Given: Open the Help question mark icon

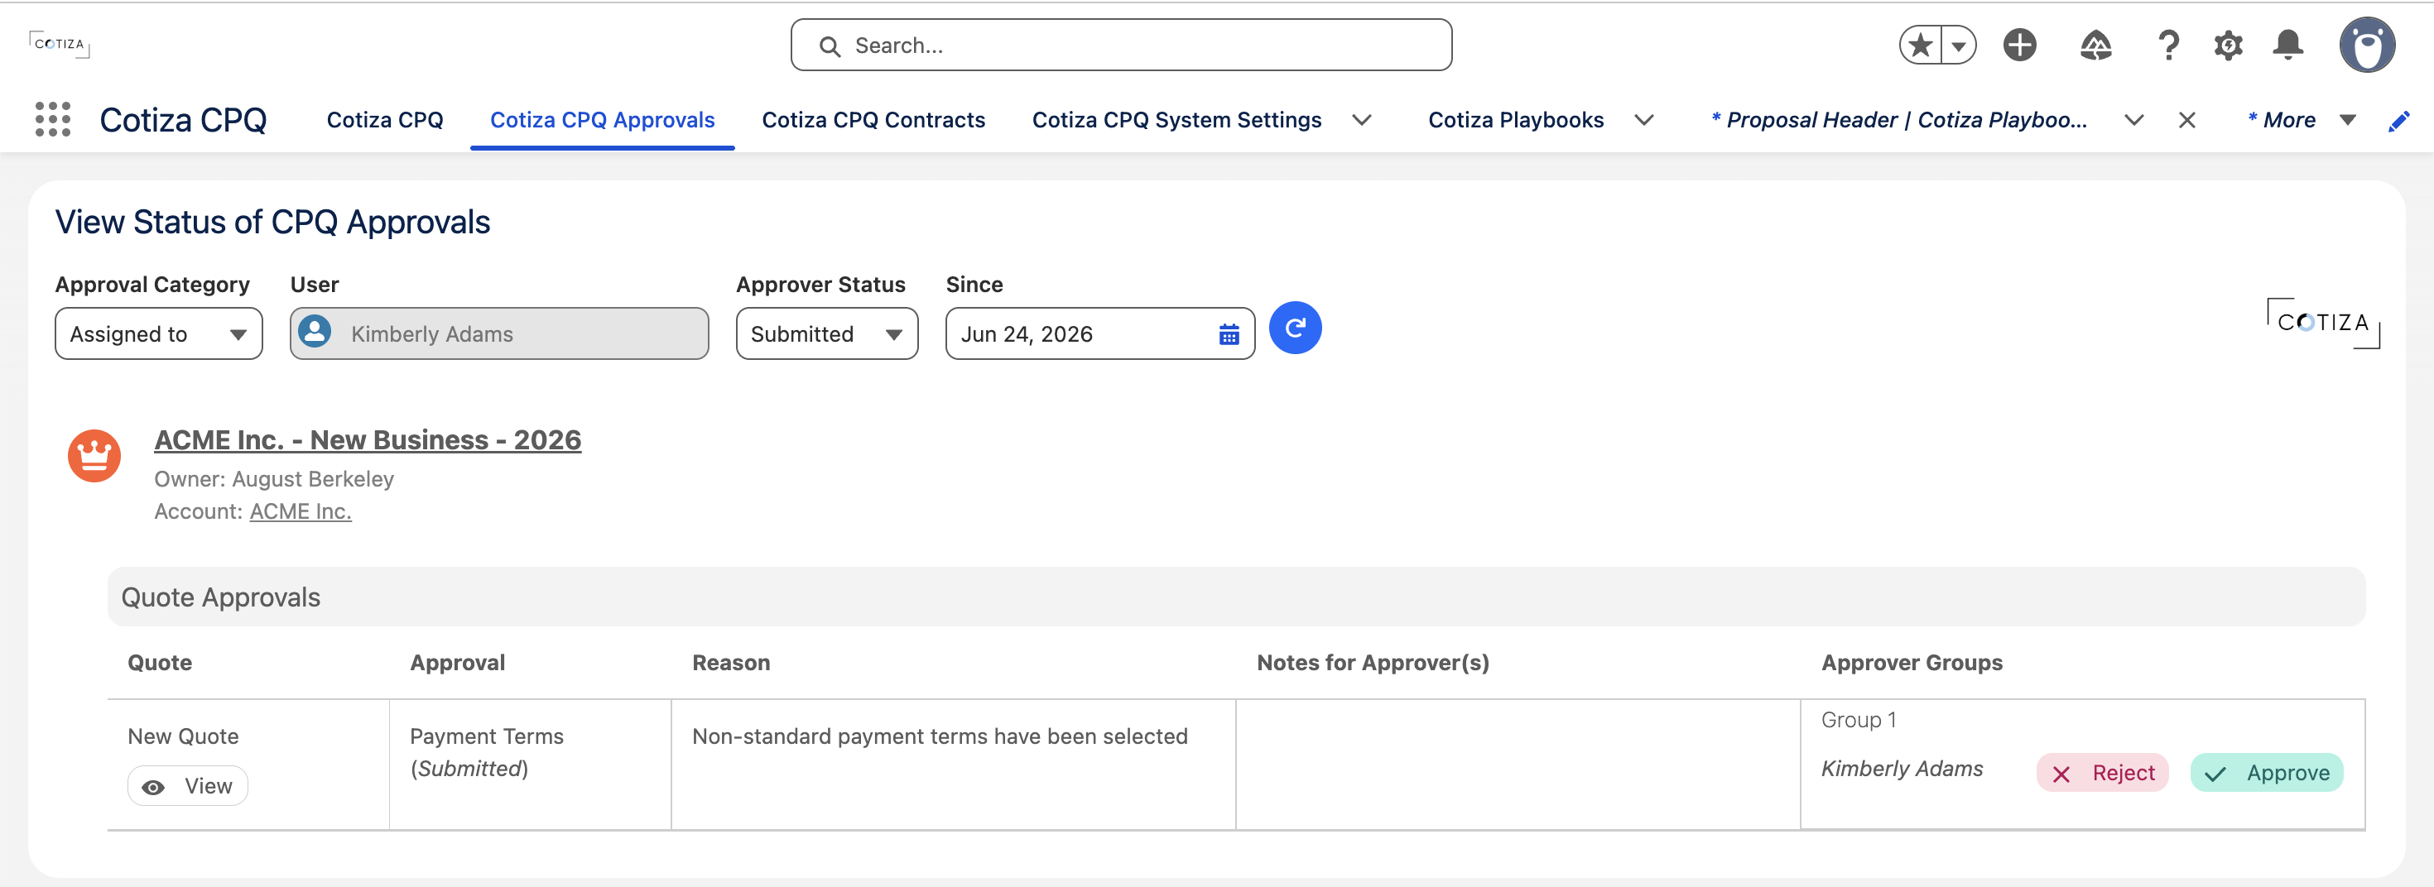Looking at the screenshot, I should pyautogui.click(x=2168, y=45).
